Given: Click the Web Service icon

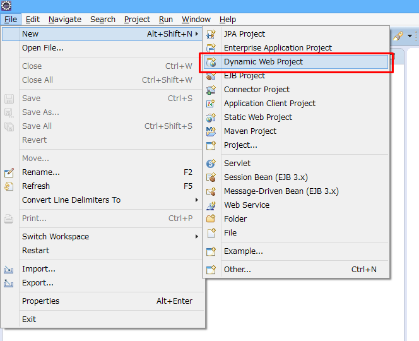Looking at the screenshot, I should 211,205.
